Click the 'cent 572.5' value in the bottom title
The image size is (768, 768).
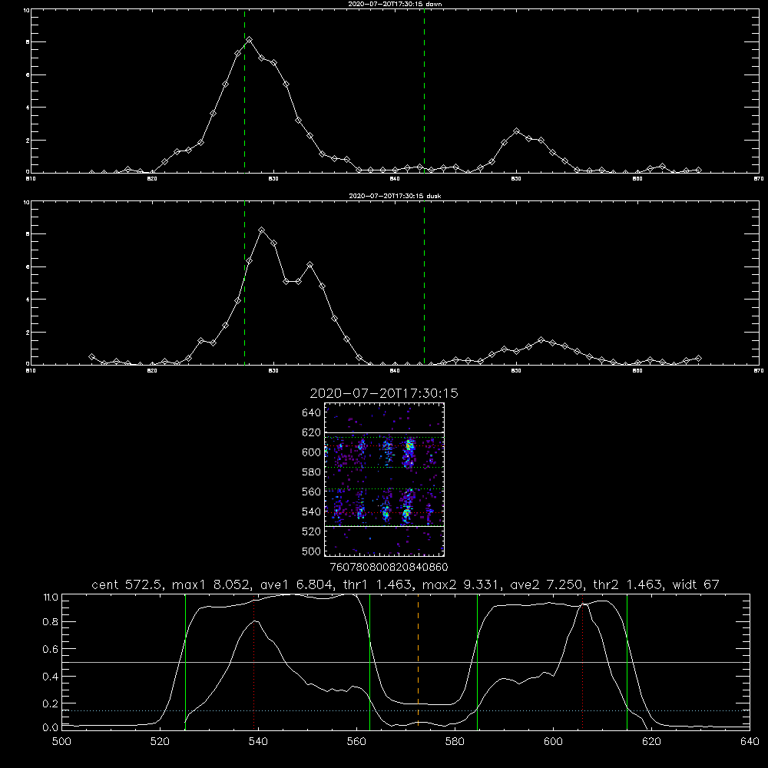click(127, 584)
